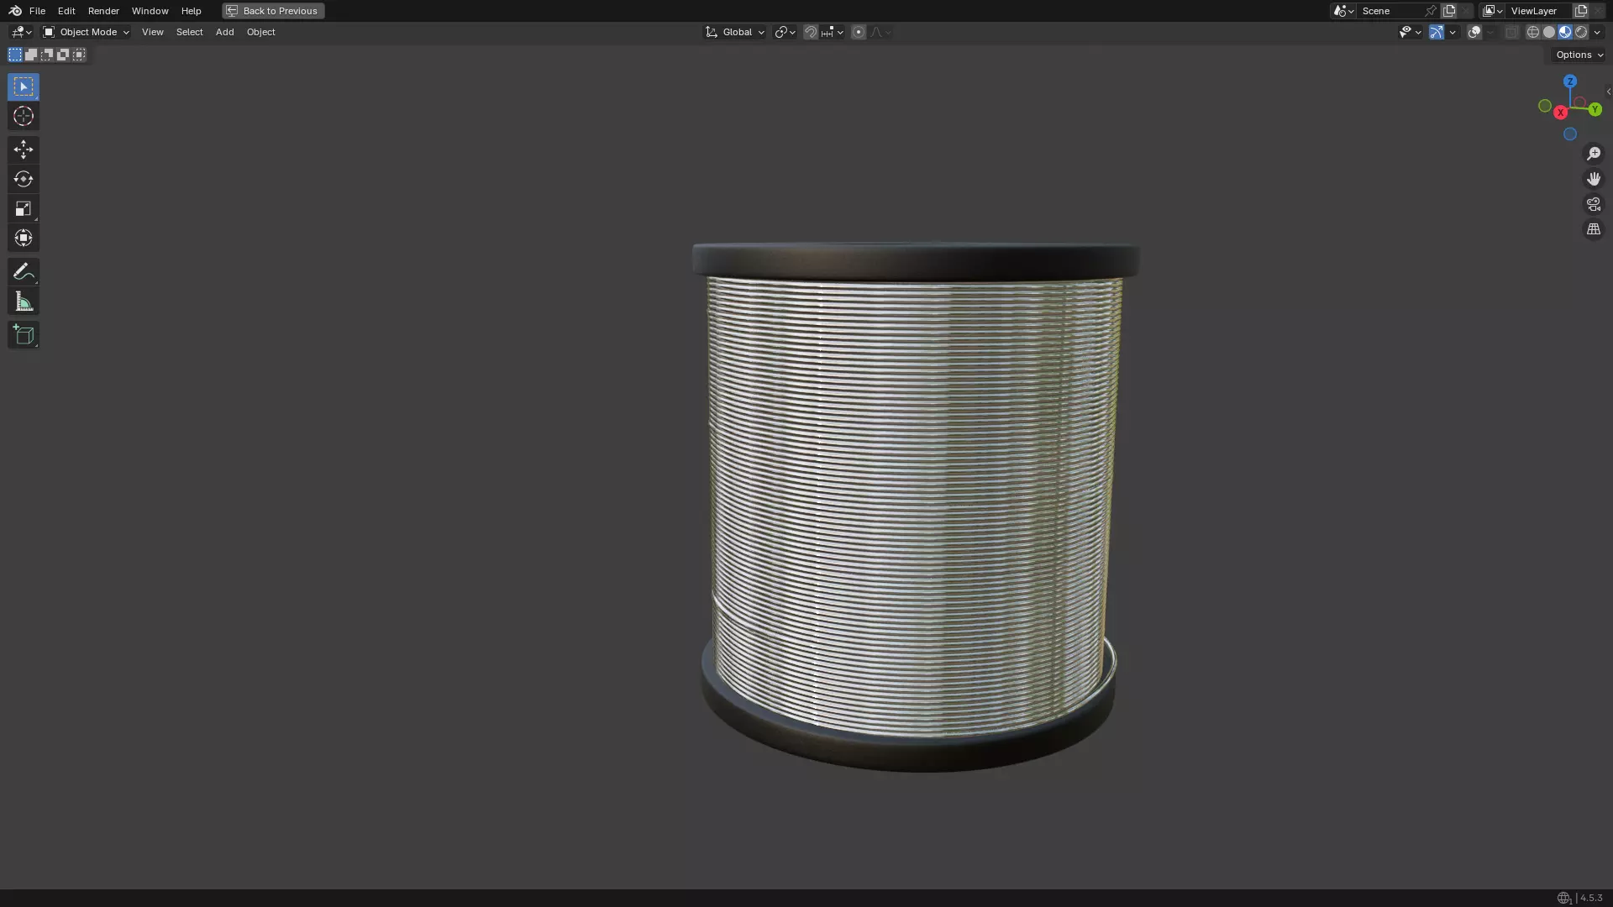Click new view layer button
The width and height of the screenshot is (1613, 907).
(x=1581, y=11)
